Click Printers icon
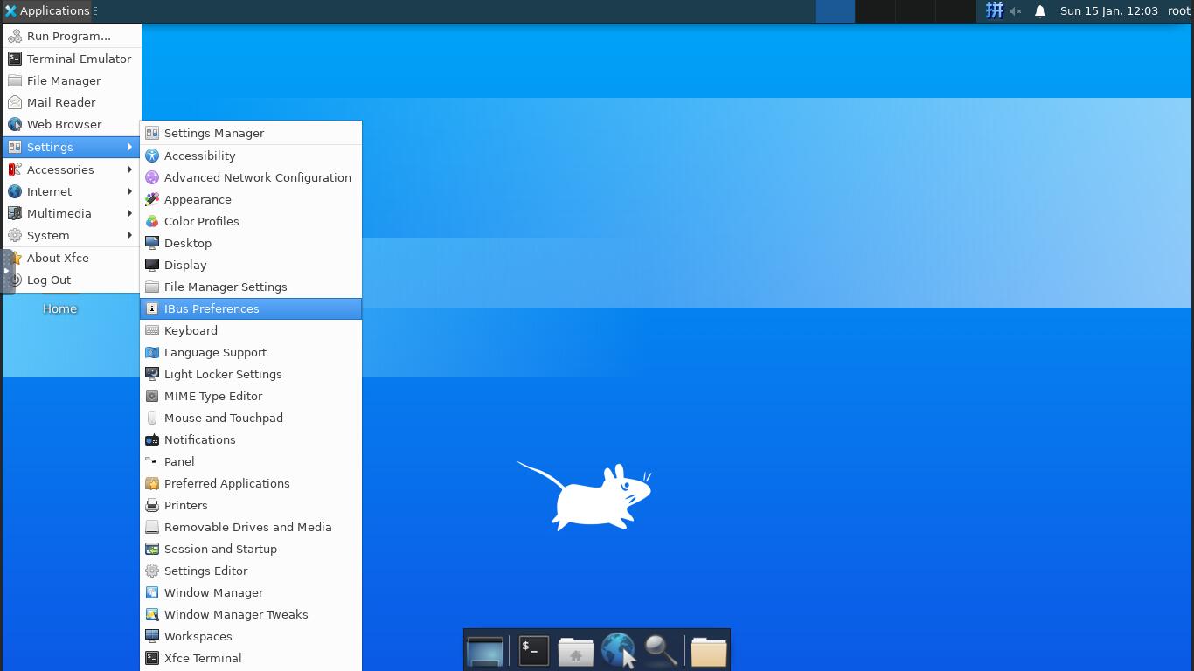Image resolution: width=1194 pixels, height=671 pixels. (x=152, y=505)
